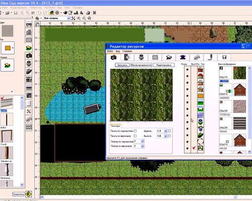The height and width of the screenshot is (201, 252).
Task: Click the open folder icon in main toolbar
Action: (x=7, y=13)
